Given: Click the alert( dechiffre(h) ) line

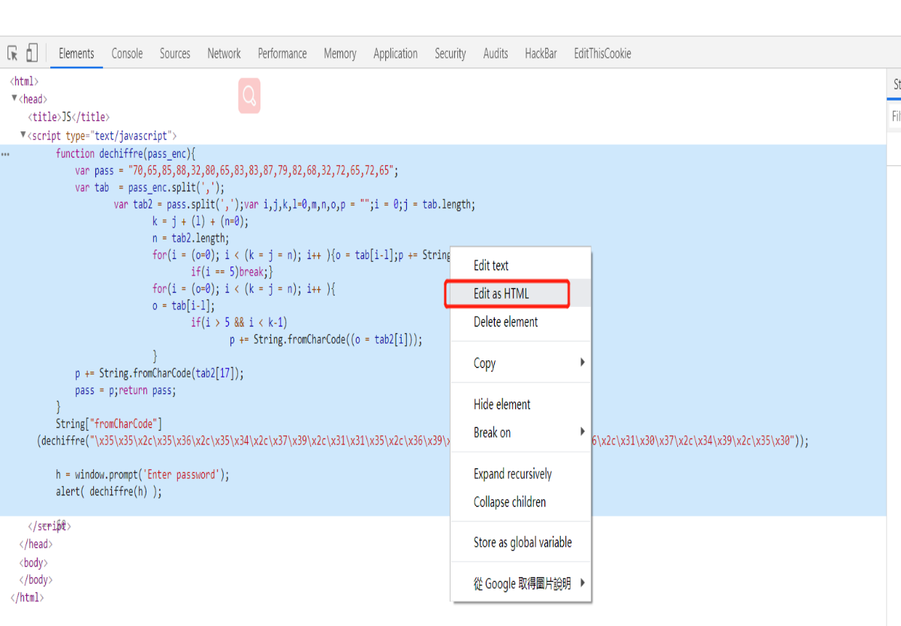Looking at the screenshot, I should pyautogui.click(x=109, y=492).
